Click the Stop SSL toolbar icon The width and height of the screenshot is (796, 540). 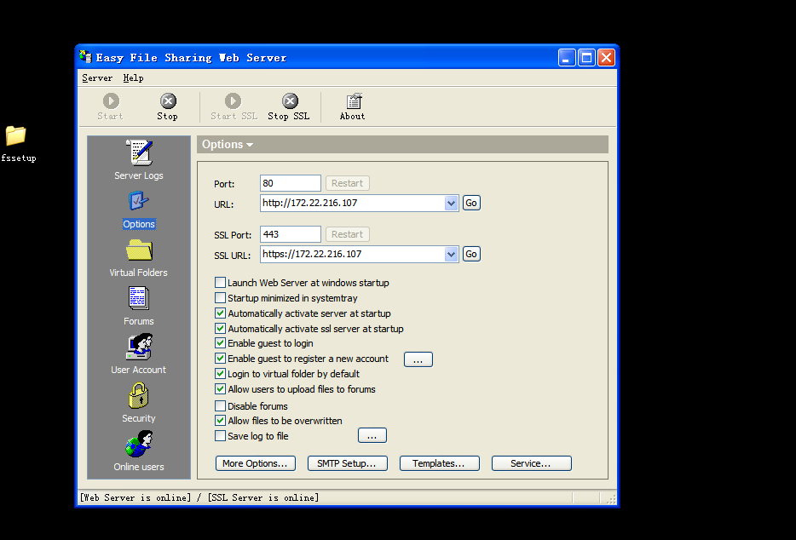(x=290, y=101)
